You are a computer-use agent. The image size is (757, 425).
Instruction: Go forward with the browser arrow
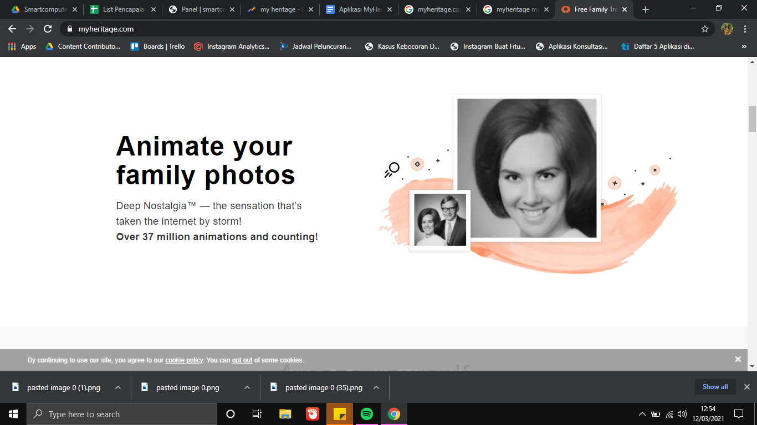(30, 29)
